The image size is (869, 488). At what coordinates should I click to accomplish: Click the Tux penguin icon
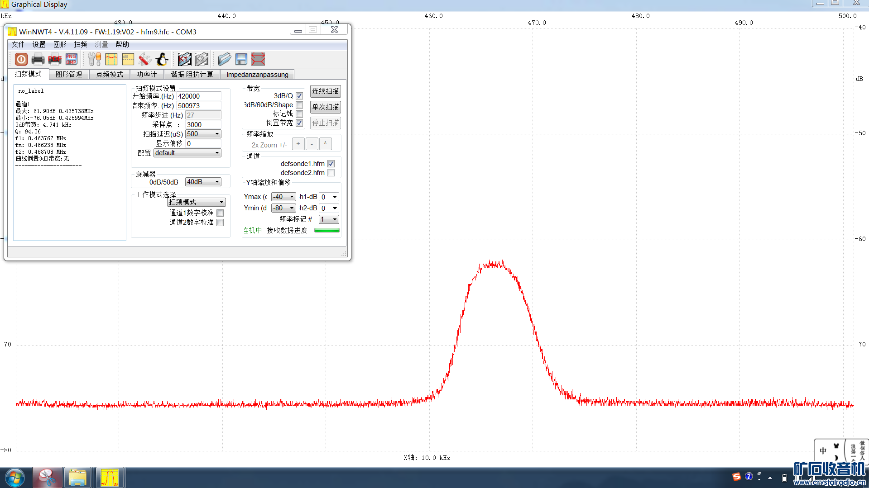pyautogui.click(x=162, y=59)
